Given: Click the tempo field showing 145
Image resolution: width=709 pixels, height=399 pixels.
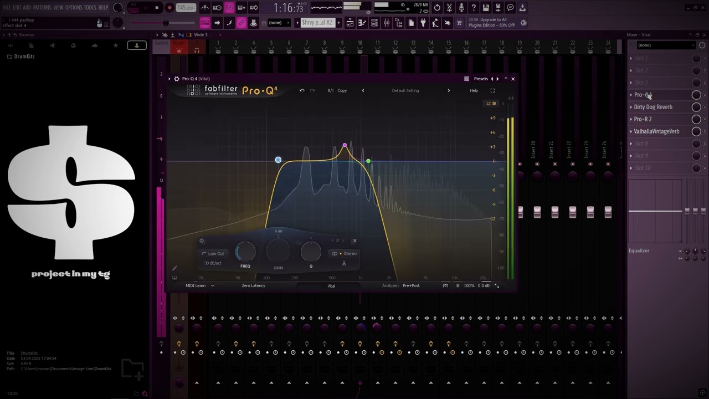Looking at the screenshot, I should pyautogui.click(x=185, y=8).
